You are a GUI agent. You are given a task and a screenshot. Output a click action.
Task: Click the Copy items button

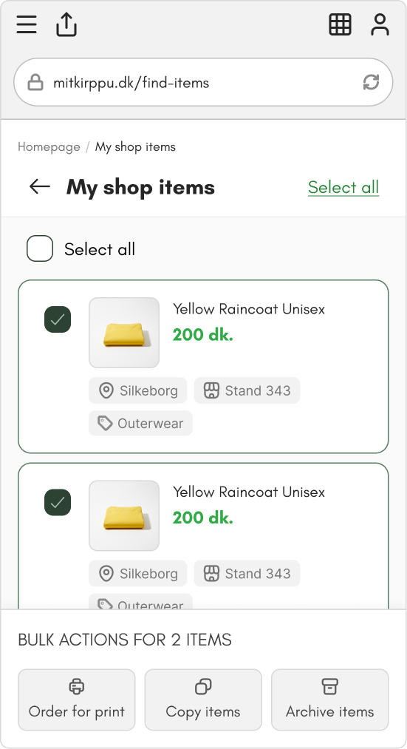[203, 699]
